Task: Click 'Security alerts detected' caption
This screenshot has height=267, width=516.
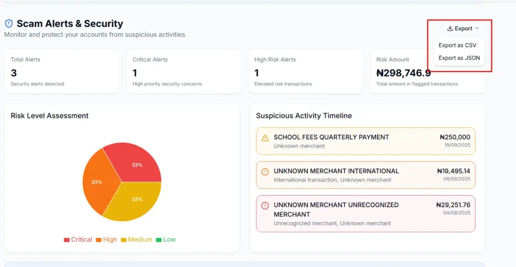Action: point(37,84)
